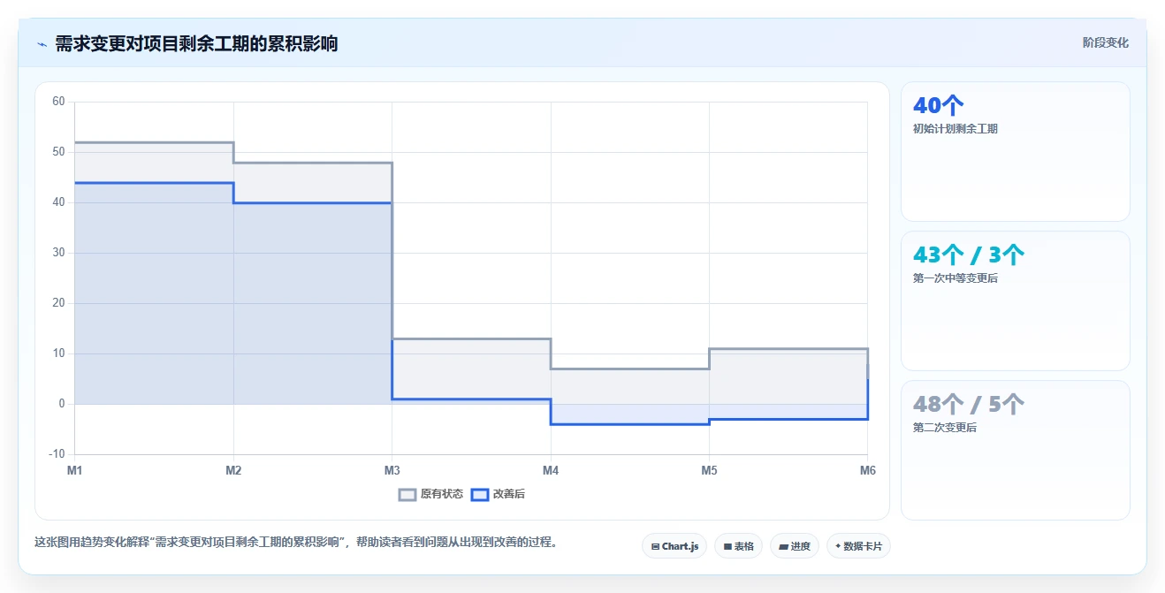This screenshot has height=593, width=1165.
Task: Select the 43个 / 3个 第一次中等变更后 card
Action: (x=1015, y=300)
